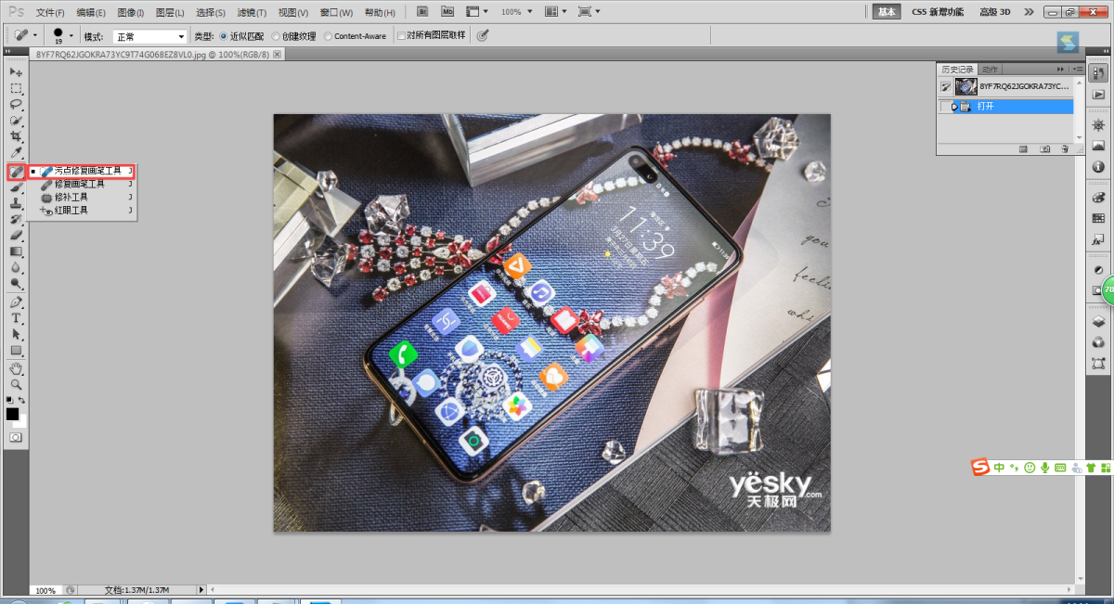1114x604 pixels.
Task: Pick the Eyedropper tool
Action: tap(16, 152)
